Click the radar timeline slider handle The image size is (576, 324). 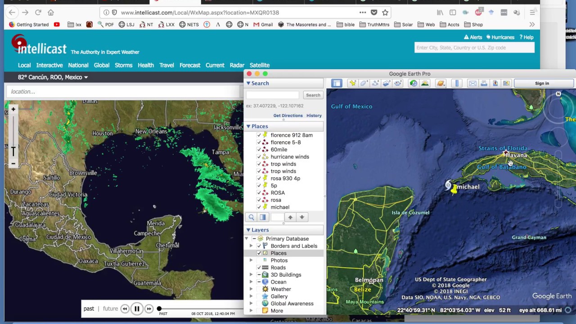click(159, 309)
